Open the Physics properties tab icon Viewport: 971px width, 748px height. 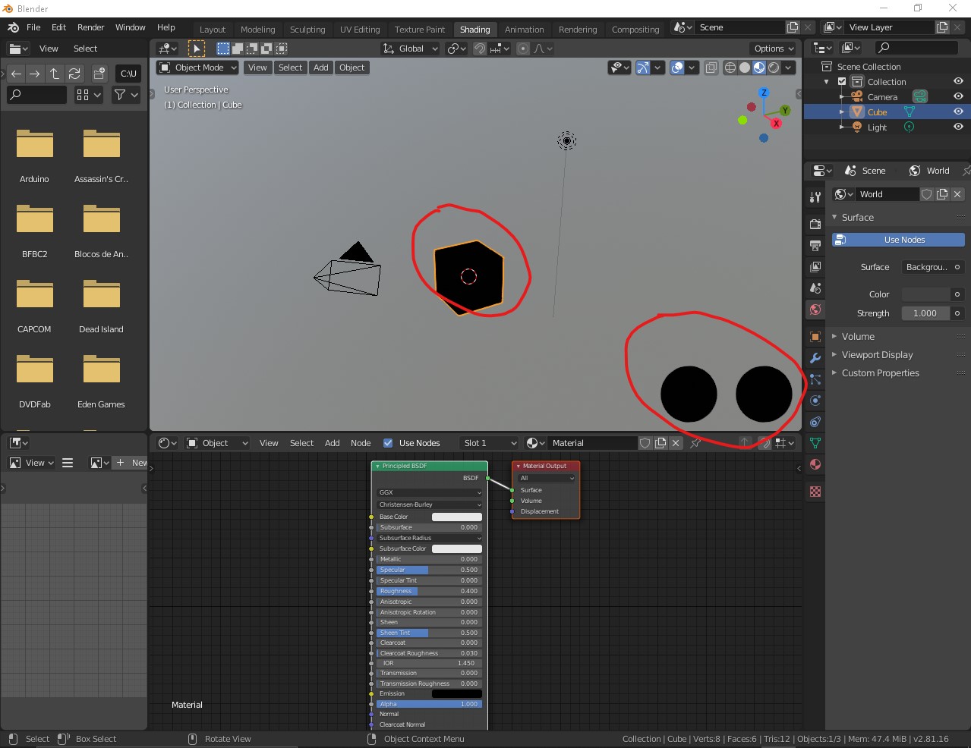click(815, 401)
